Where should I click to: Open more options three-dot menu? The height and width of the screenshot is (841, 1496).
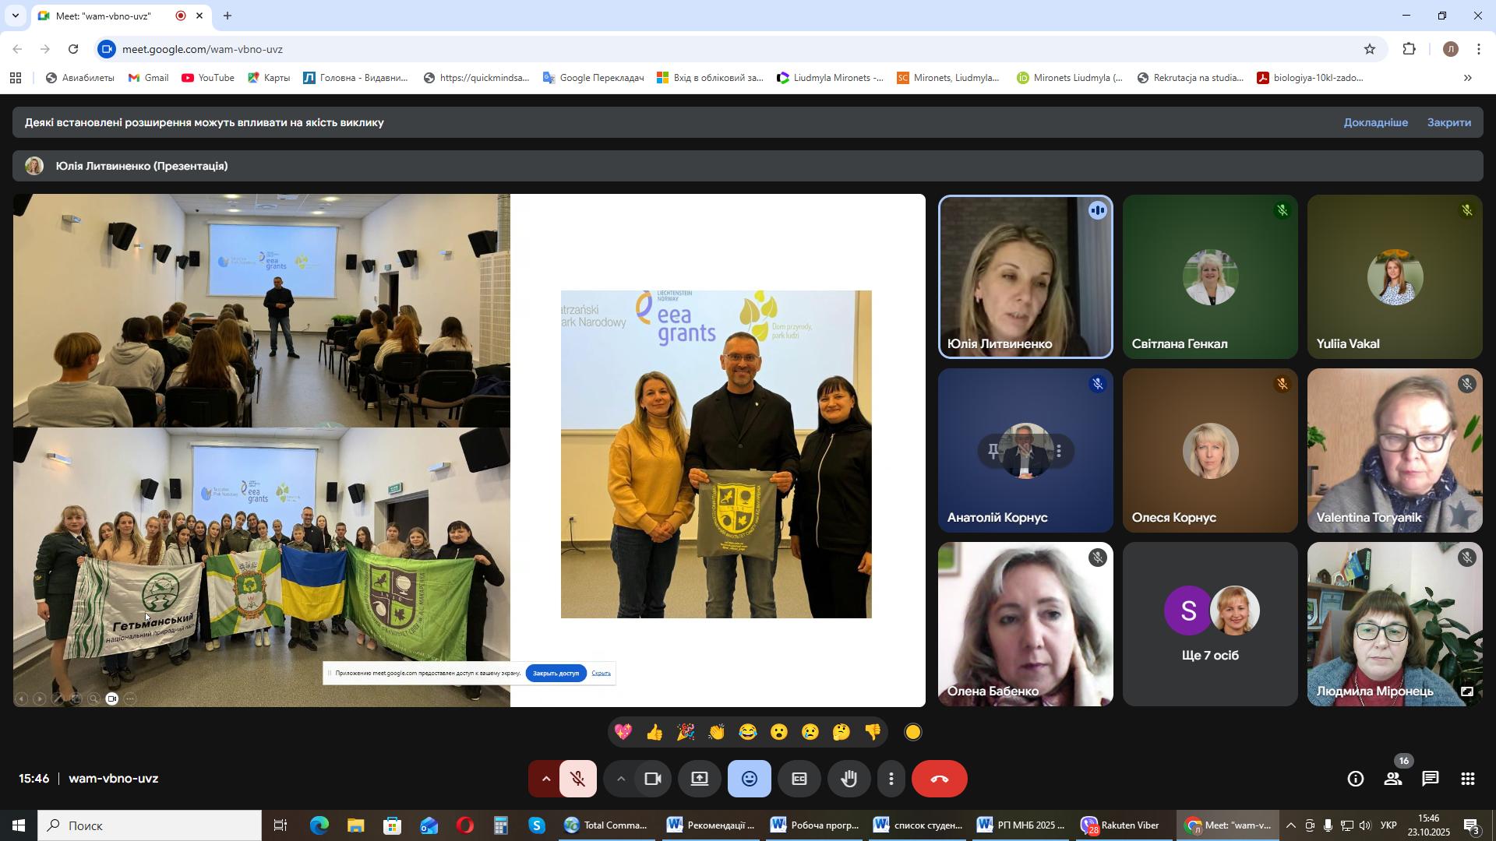[x=891, y=779]
